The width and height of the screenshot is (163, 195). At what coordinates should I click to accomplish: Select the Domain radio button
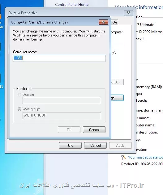click(x=19, y=95)
